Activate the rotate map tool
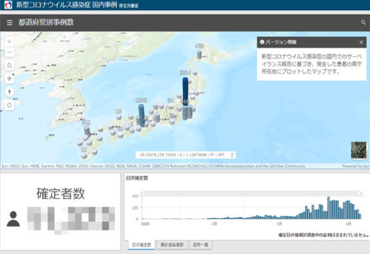Screen dimensions: 370x254 9,105
